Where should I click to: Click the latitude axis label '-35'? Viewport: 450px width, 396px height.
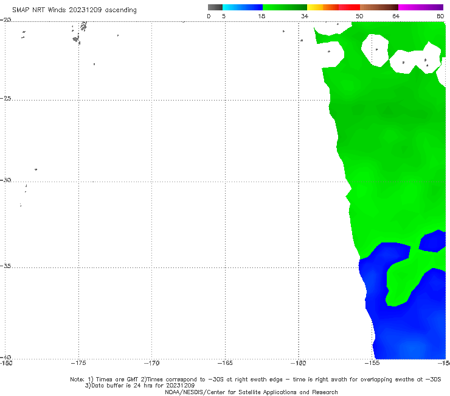[x=5, y=266]
